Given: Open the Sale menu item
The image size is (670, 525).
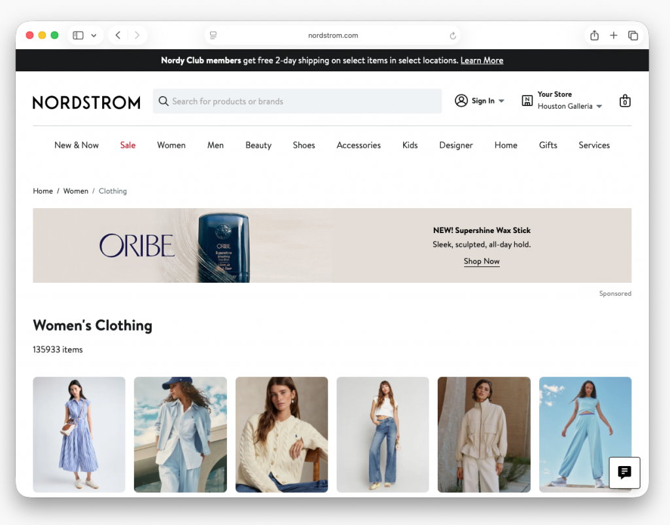Looking at the screenshot, I should point(128,145).
